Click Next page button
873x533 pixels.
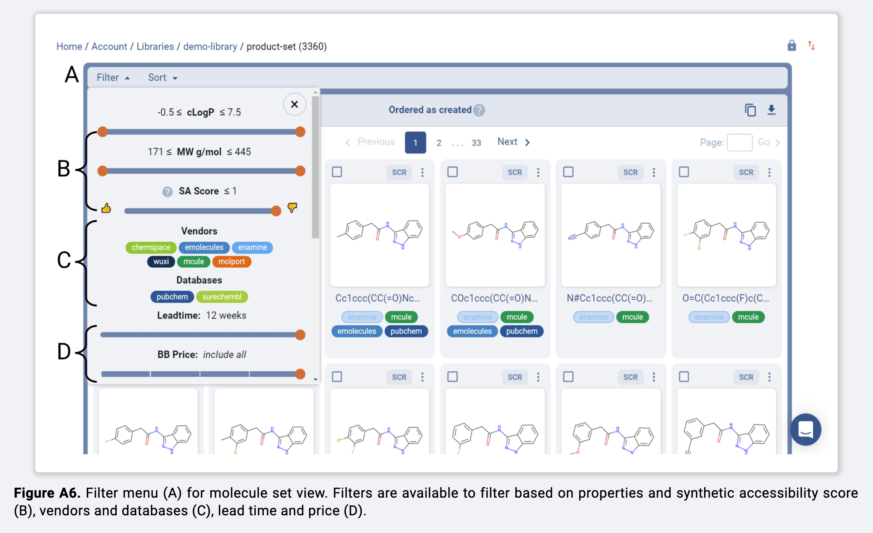(x=513, y=142)
